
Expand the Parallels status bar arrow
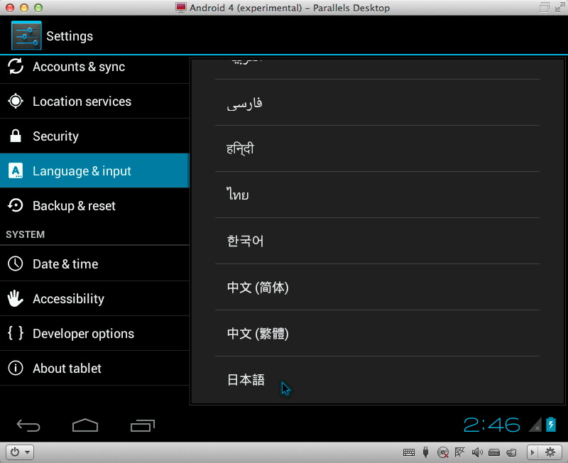[x=532, y=452]
